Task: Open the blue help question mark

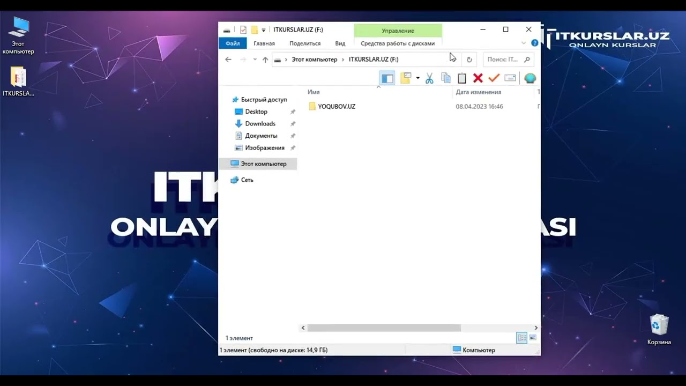Action: click(534, 43)
